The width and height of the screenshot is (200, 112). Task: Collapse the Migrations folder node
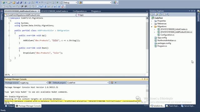(x=152, y=26)
